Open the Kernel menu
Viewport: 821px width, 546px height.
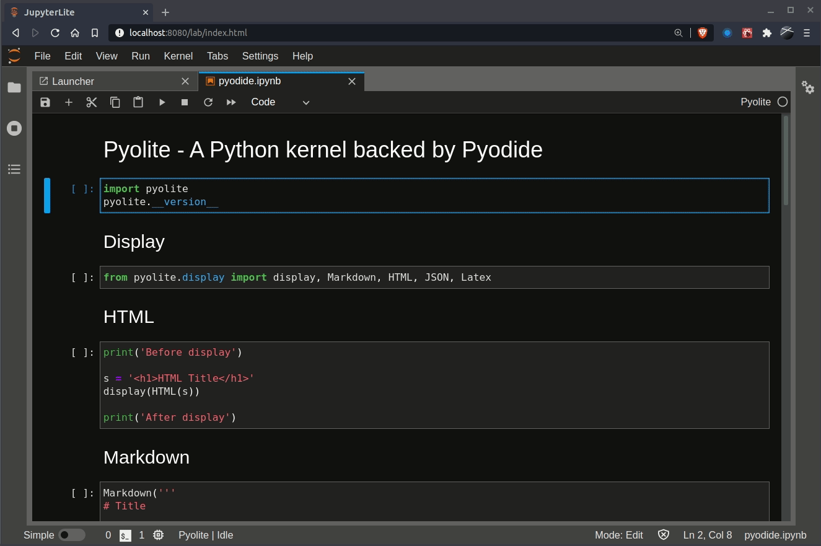[x=178, y=56]
